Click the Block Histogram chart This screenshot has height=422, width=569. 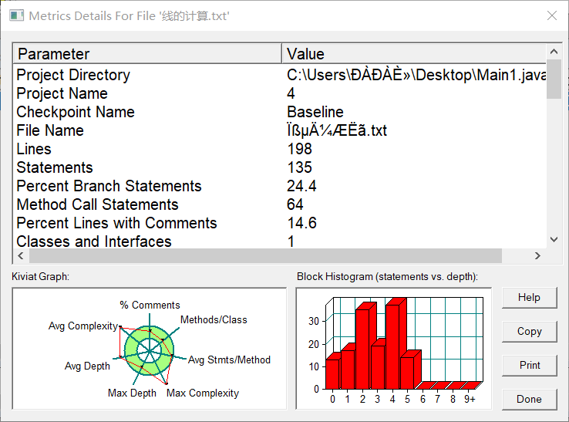pyautogui.click(x=394, y=349)
